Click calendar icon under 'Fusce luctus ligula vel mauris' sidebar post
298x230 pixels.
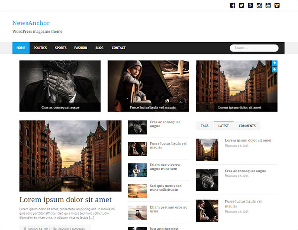pos(226,212)
